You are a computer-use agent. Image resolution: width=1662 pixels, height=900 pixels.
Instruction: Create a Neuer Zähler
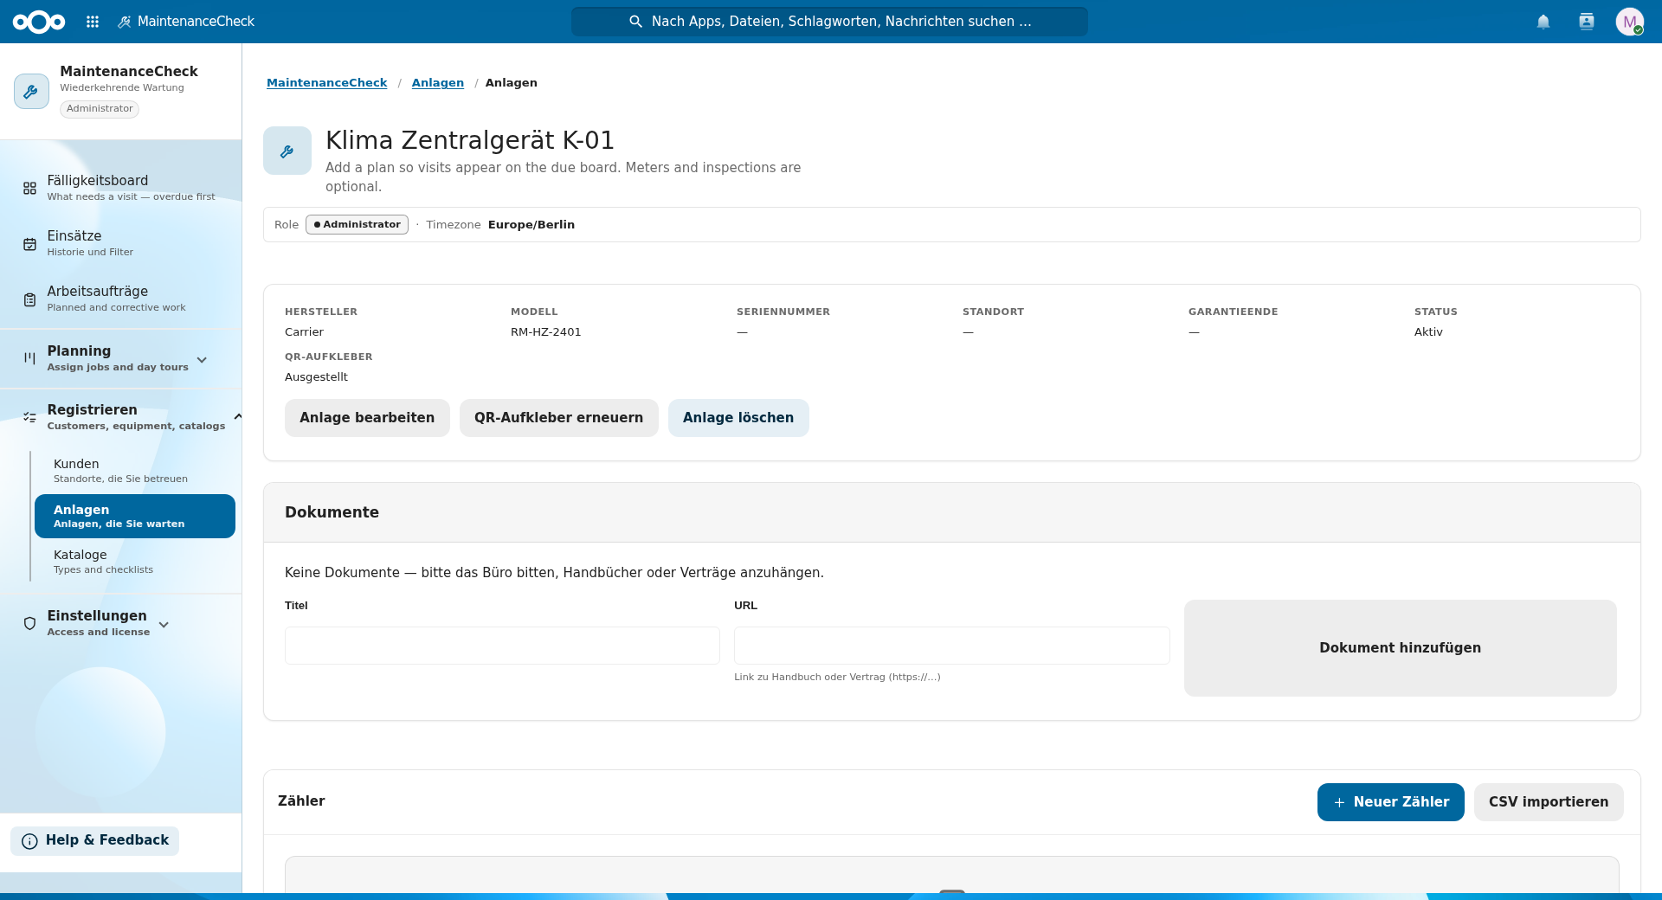tap(1391, 802)
